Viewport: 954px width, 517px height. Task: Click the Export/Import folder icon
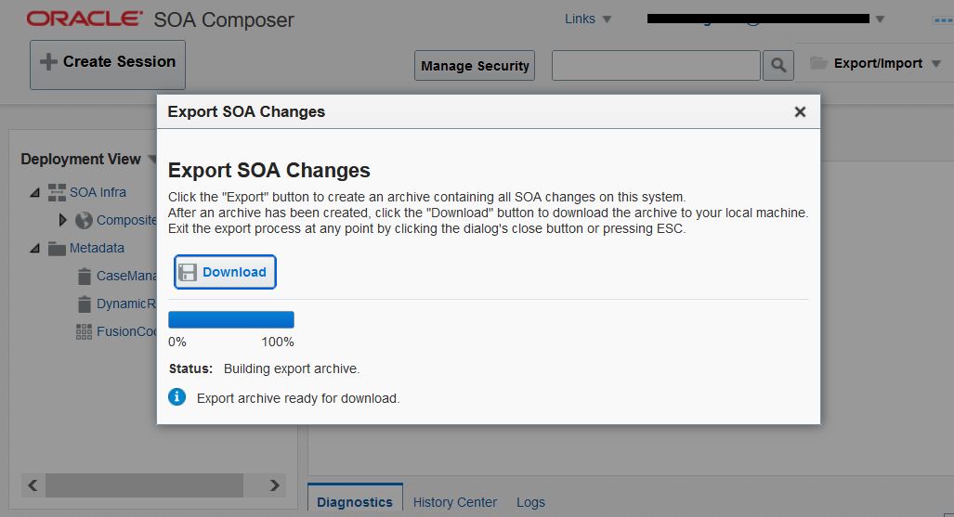click(818, 62)
